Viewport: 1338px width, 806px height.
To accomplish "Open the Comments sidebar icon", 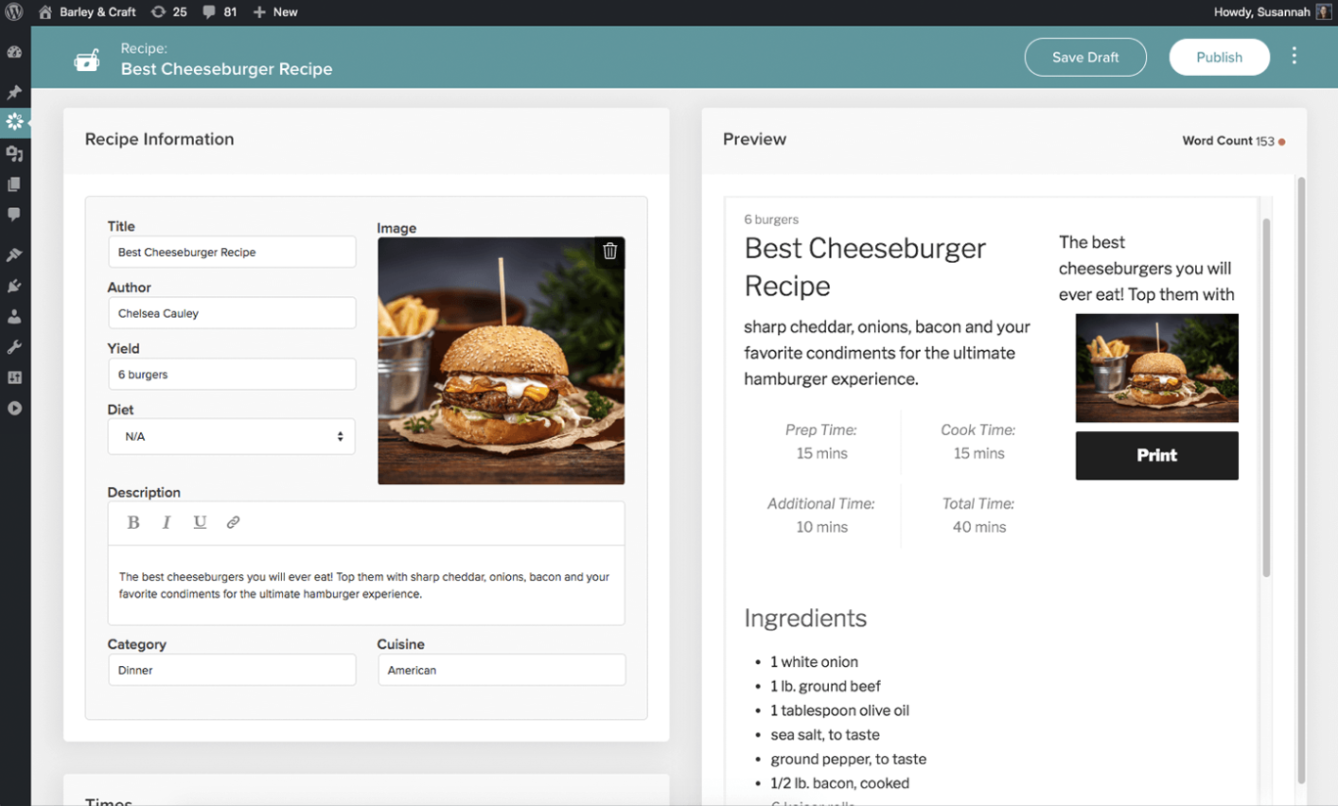I will (x=14, y=215).
